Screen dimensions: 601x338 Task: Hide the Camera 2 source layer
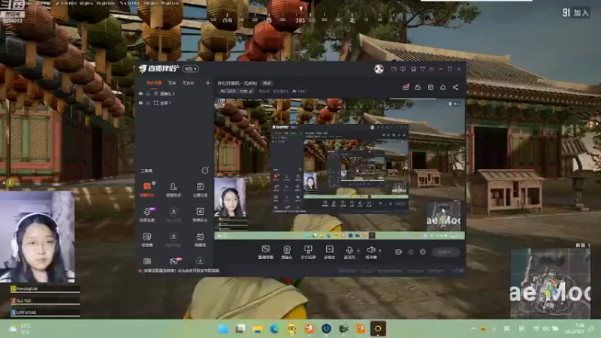click(140, 93)
